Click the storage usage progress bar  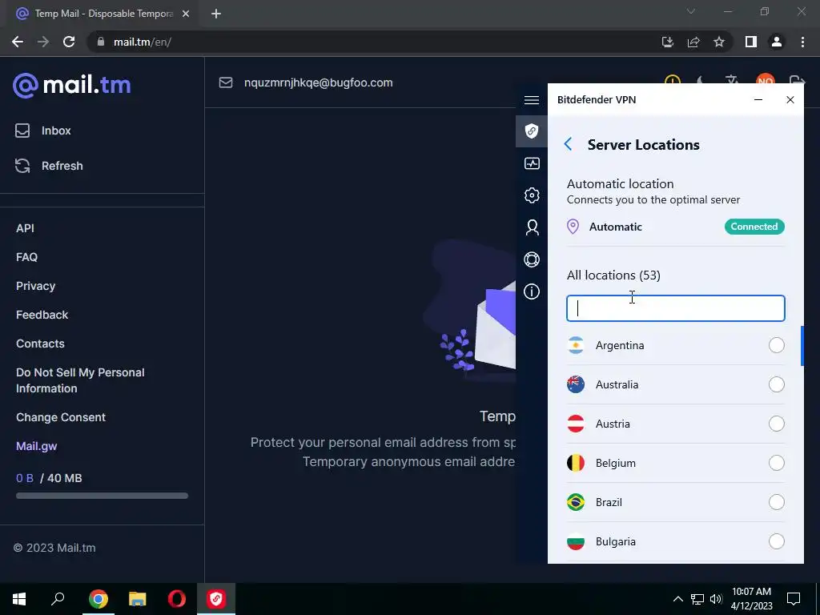[102, 496]
